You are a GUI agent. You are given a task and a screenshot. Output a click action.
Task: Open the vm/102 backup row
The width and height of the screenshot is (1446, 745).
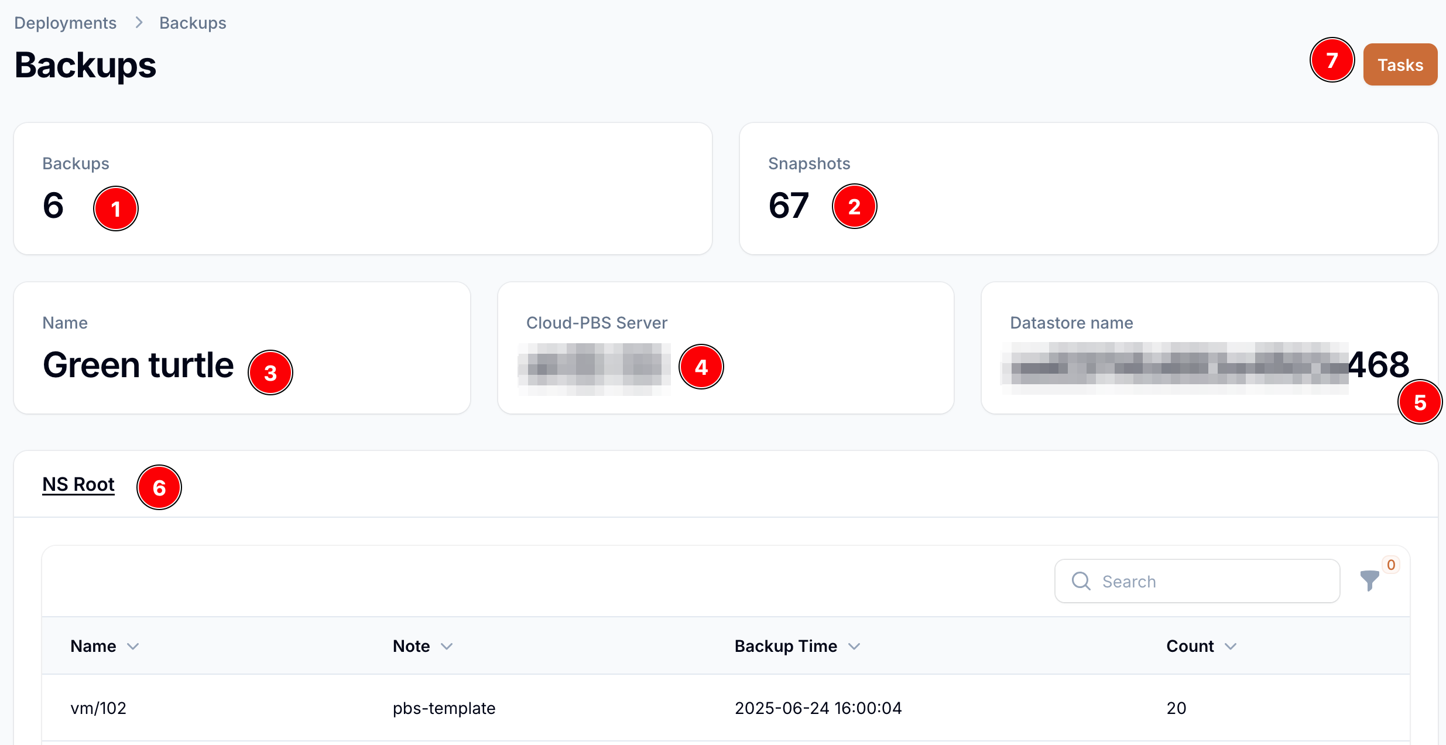pyautogui.click(x=98, y=708)
